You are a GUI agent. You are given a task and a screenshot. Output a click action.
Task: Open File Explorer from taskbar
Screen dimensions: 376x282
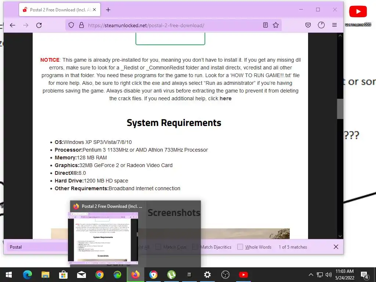(x=45, y=275)
